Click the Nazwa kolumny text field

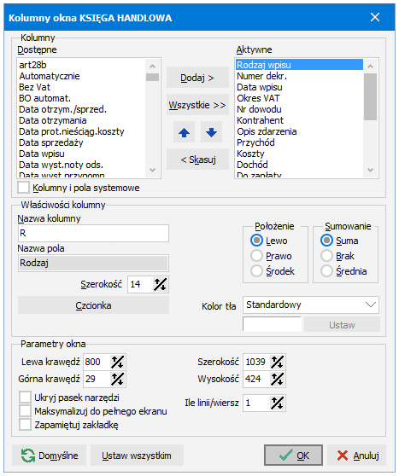click(93, 233)
